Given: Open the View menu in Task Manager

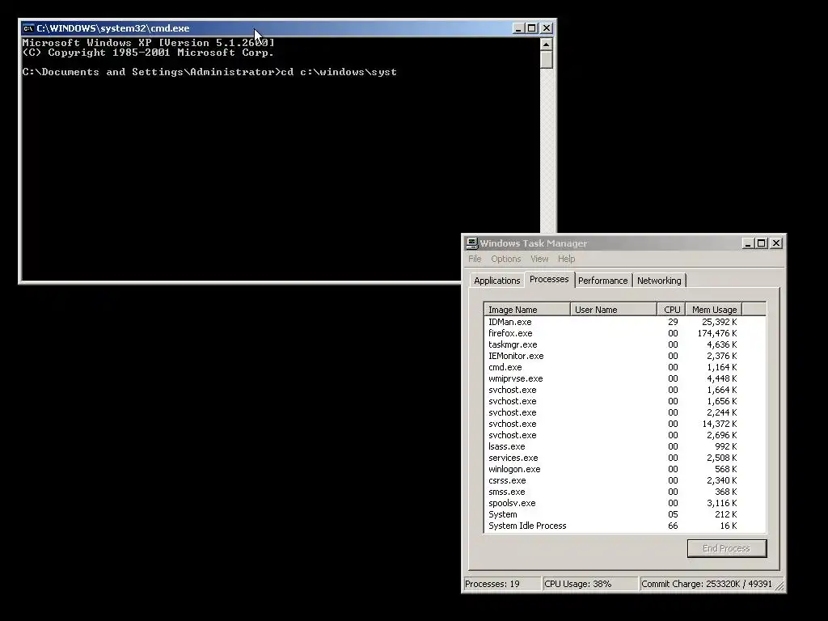Looking at the screenshot, I should click(539, 259).
